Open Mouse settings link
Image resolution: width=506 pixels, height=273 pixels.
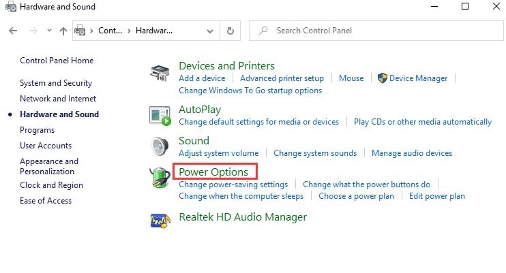point(351,78)
